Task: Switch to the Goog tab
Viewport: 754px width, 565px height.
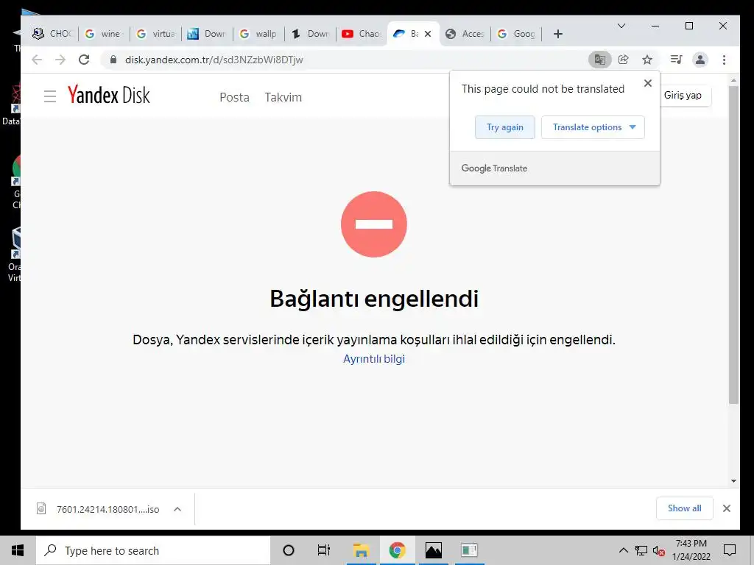Action: point(516,34)
